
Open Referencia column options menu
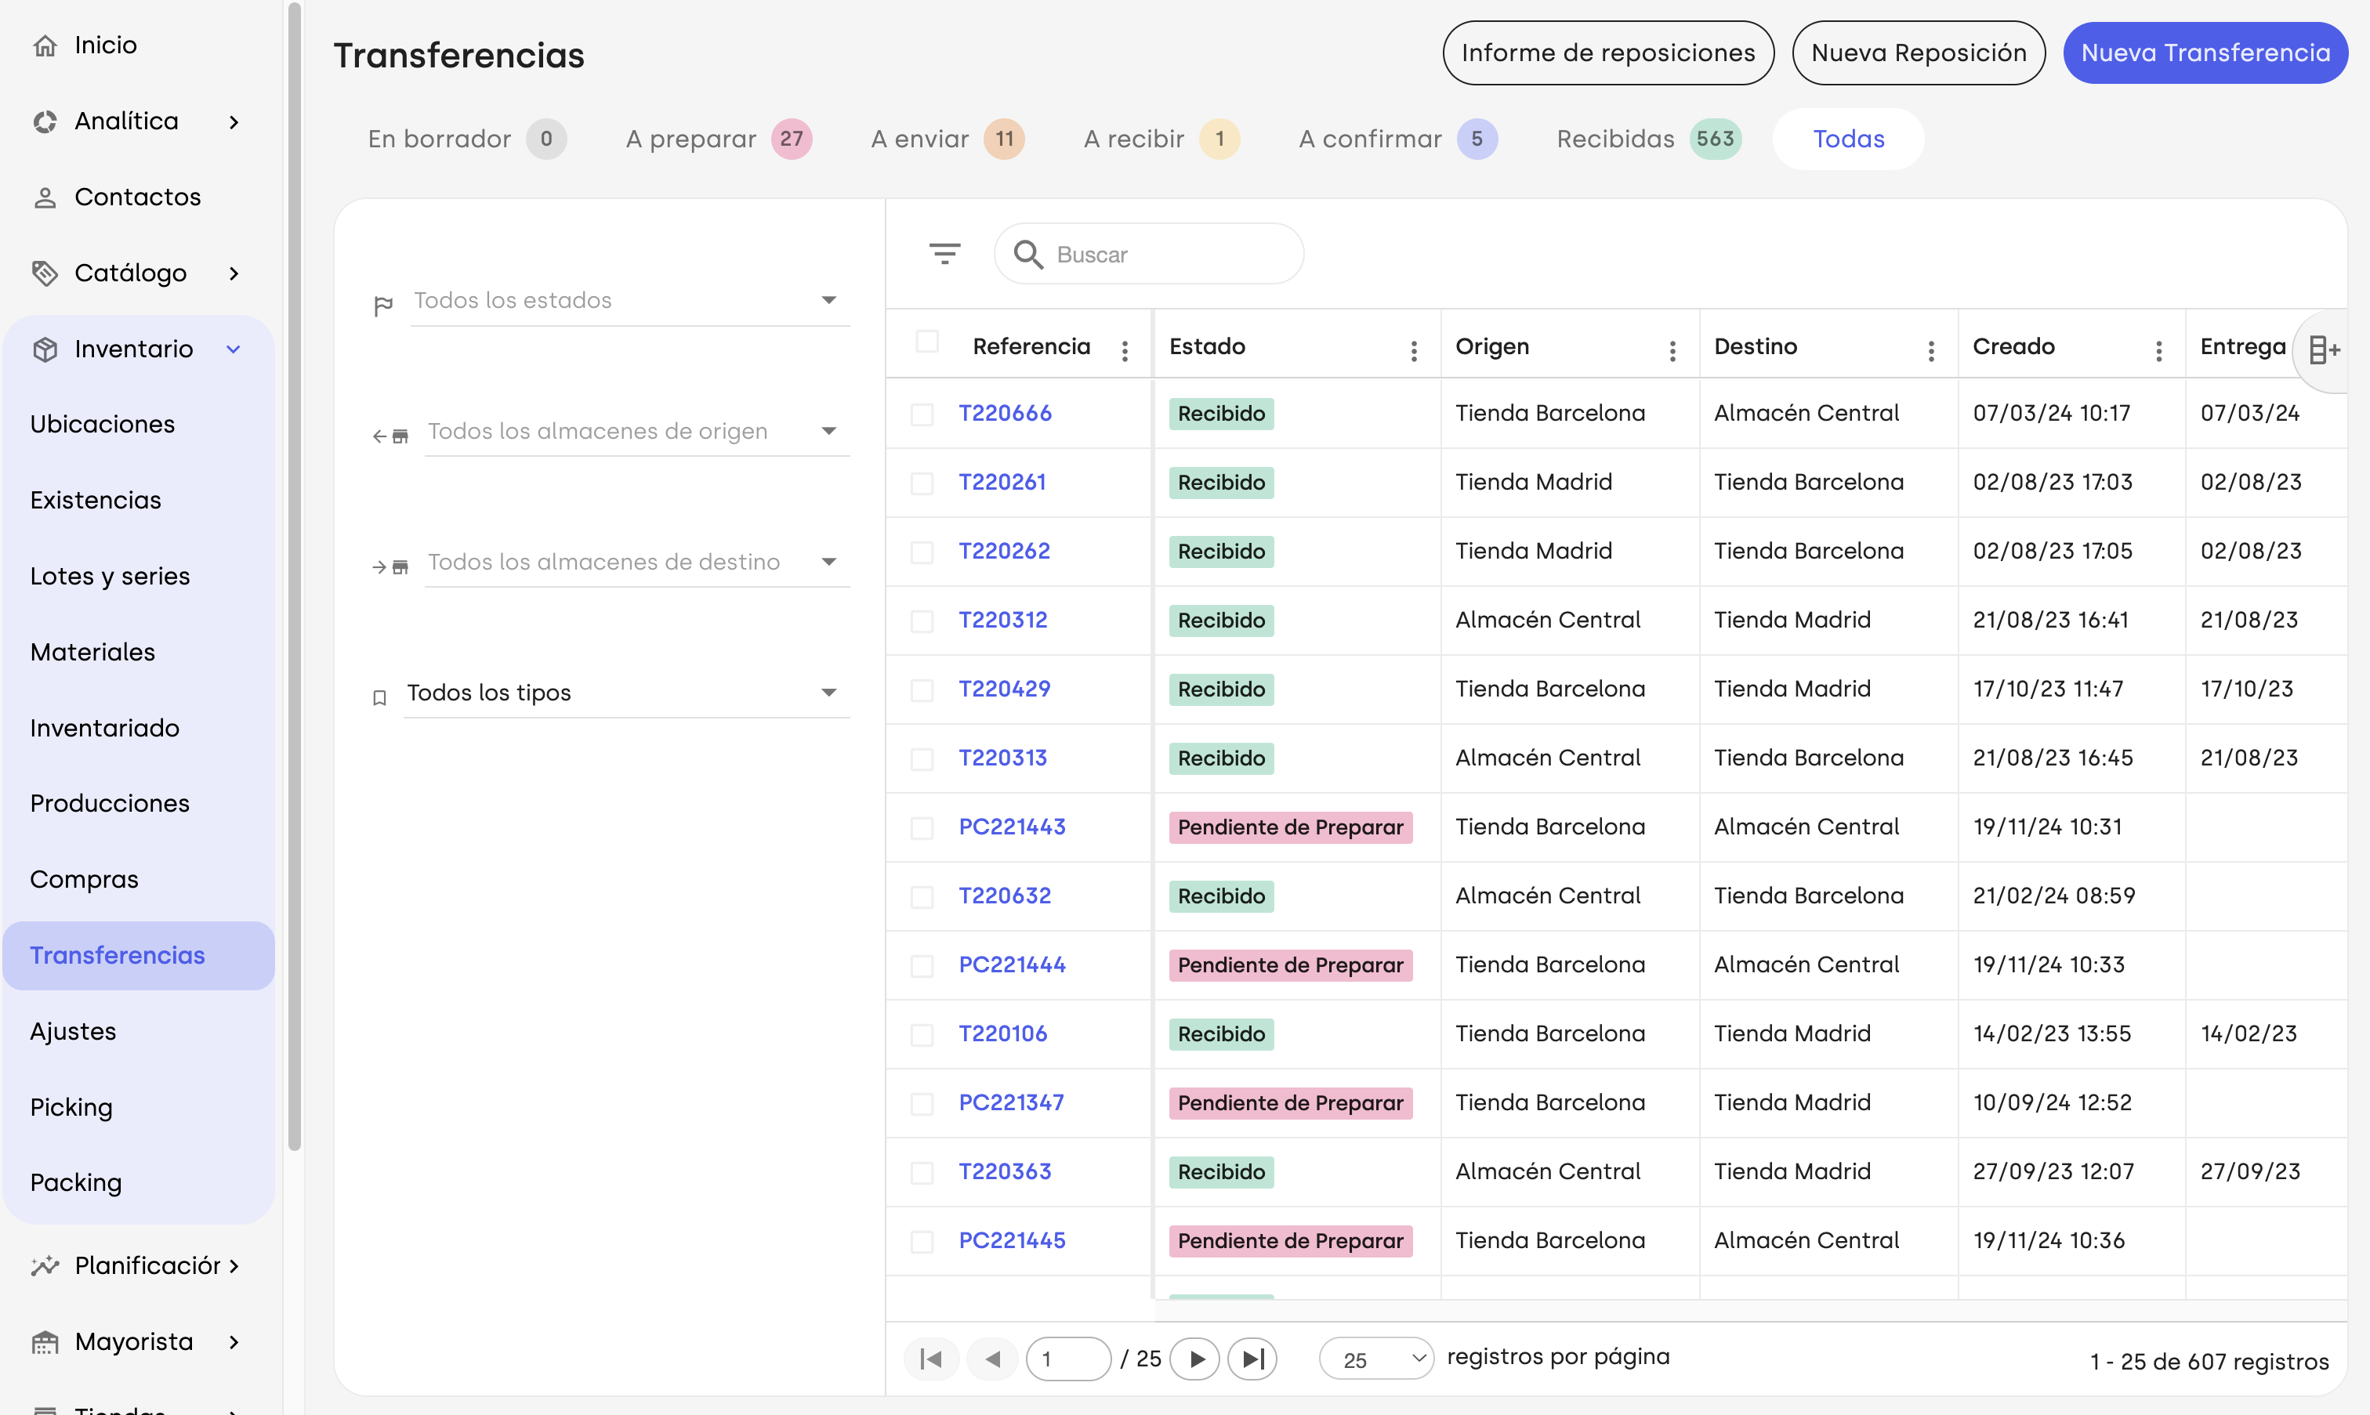[1125, 351]
